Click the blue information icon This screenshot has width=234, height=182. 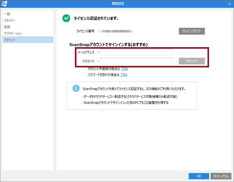pyautogui.click(x=76, y=88)
